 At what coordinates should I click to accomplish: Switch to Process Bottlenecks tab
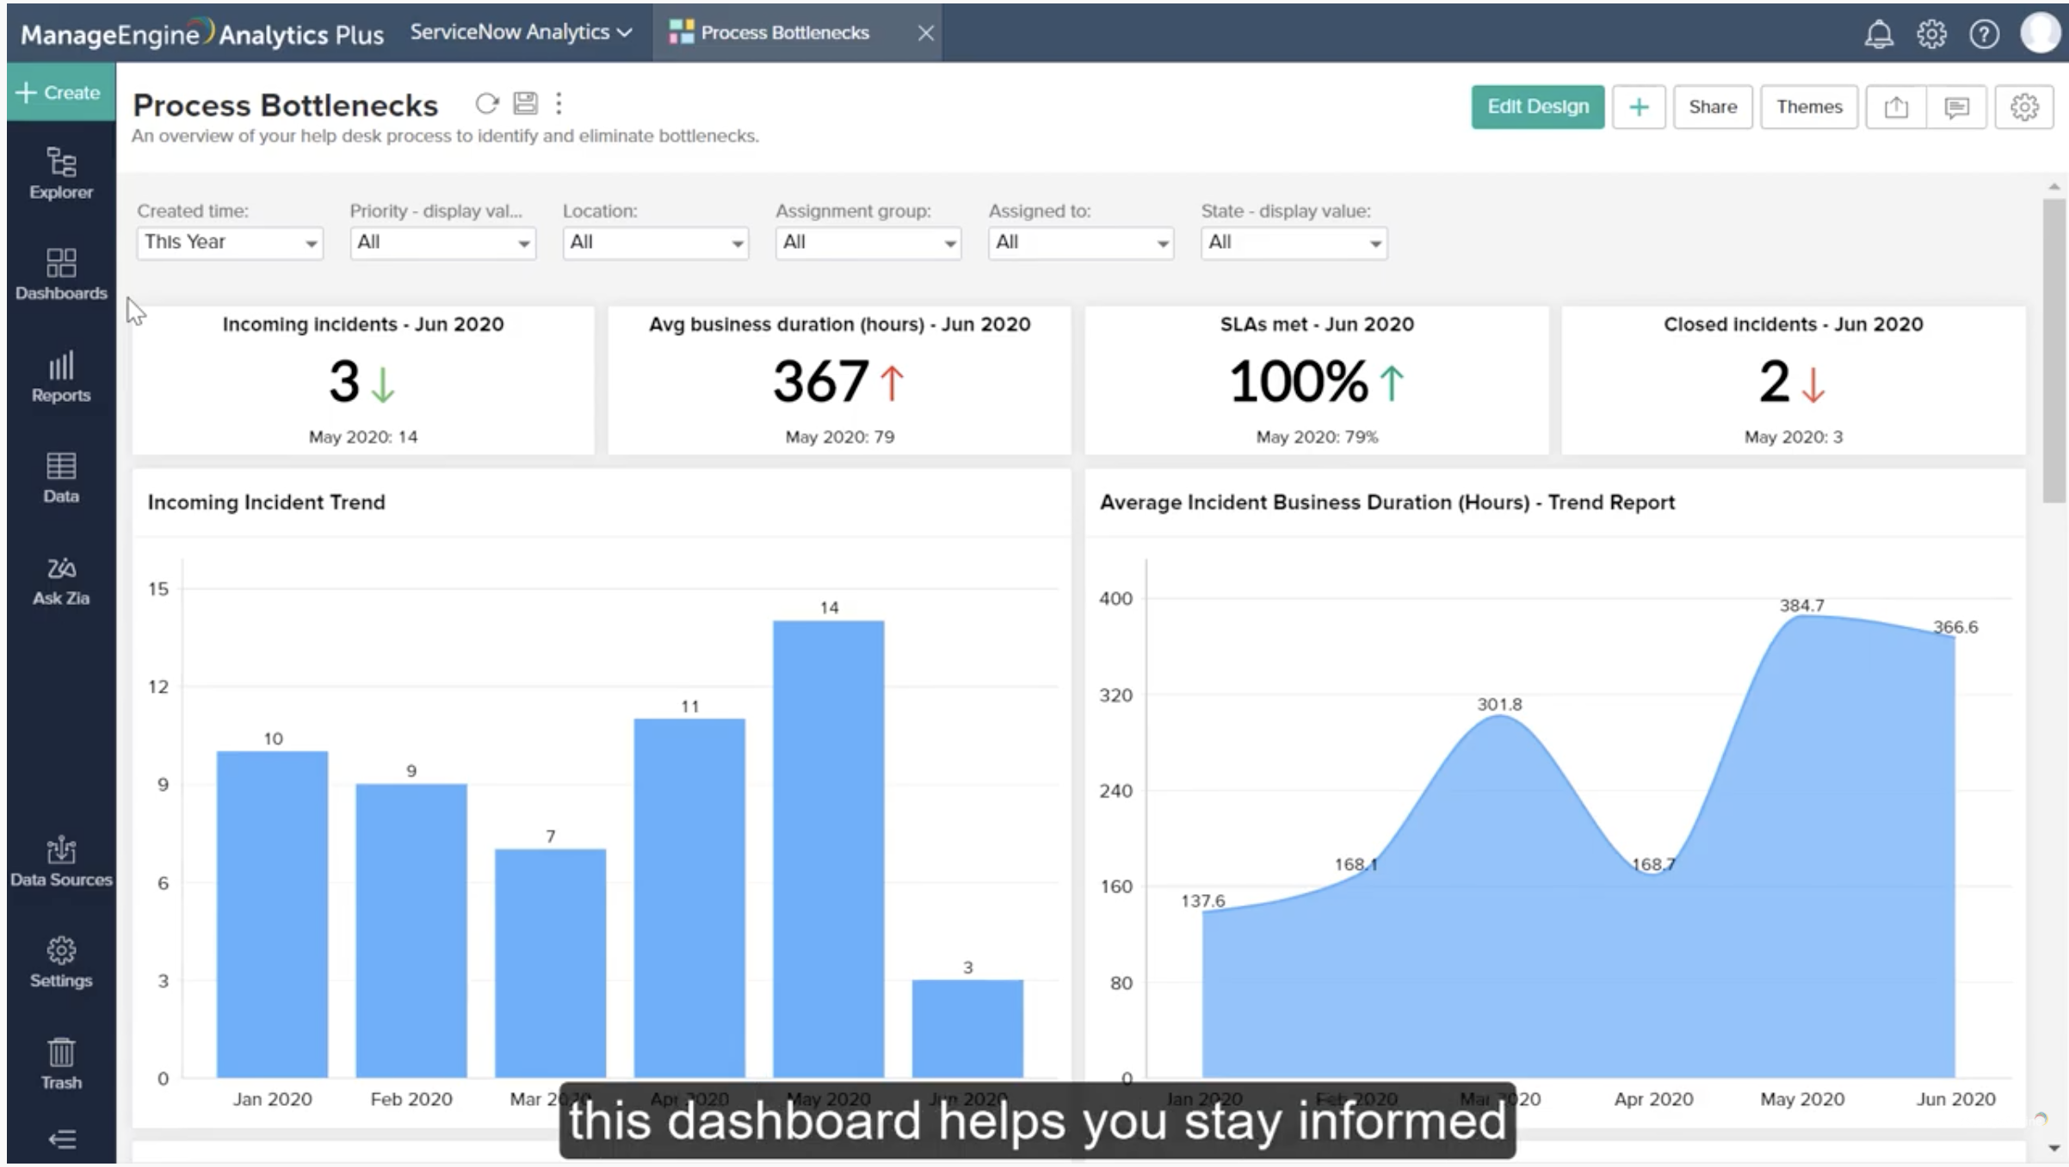tap(783, 33)
